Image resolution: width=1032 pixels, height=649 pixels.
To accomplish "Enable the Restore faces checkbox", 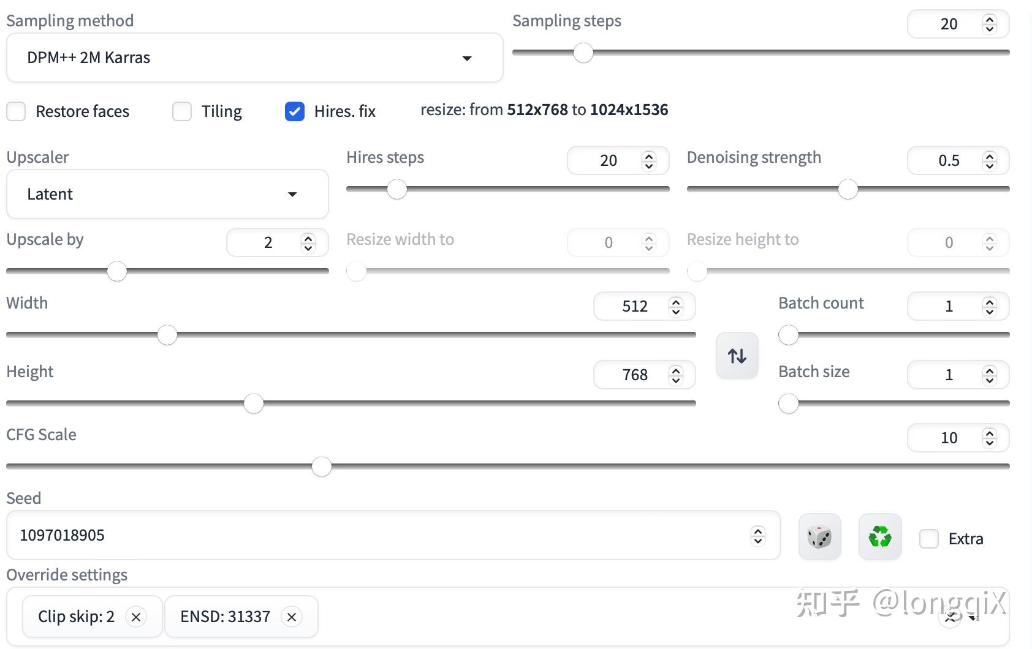I will click(x=16, y=111).
